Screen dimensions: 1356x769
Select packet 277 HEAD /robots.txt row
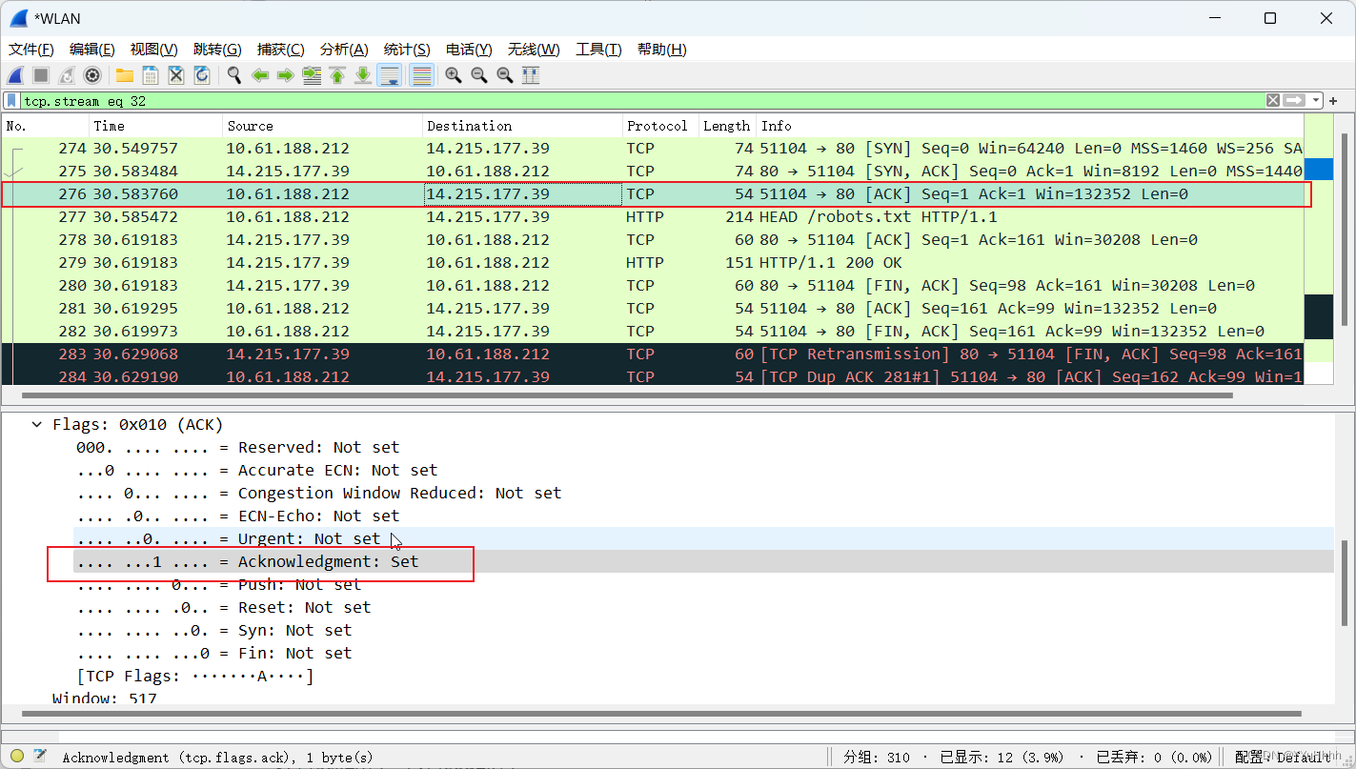coord(653,217)
